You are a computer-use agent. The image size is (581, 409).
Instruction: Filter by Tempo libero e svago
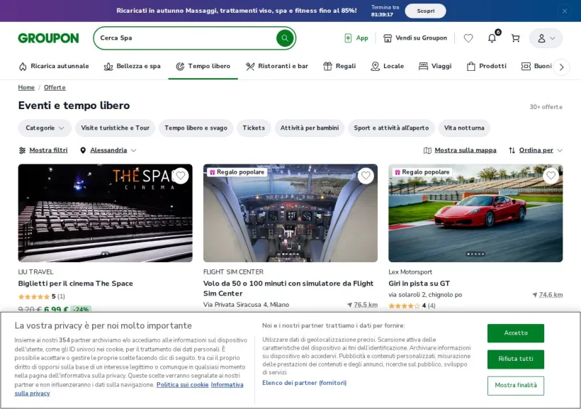(196, 128)
